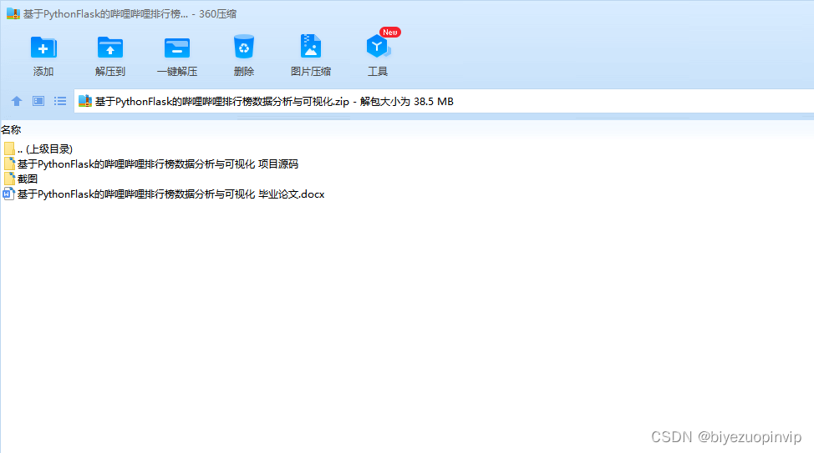Go up one level with blue arrow

click(17, 101)
